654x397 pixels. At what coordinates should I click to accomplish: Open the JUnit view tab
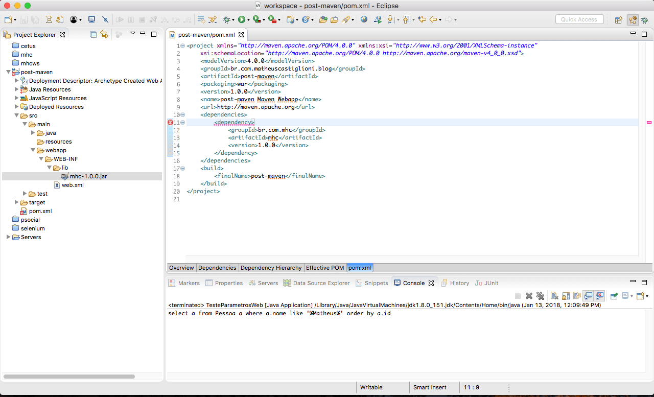(x=487, y=283)
